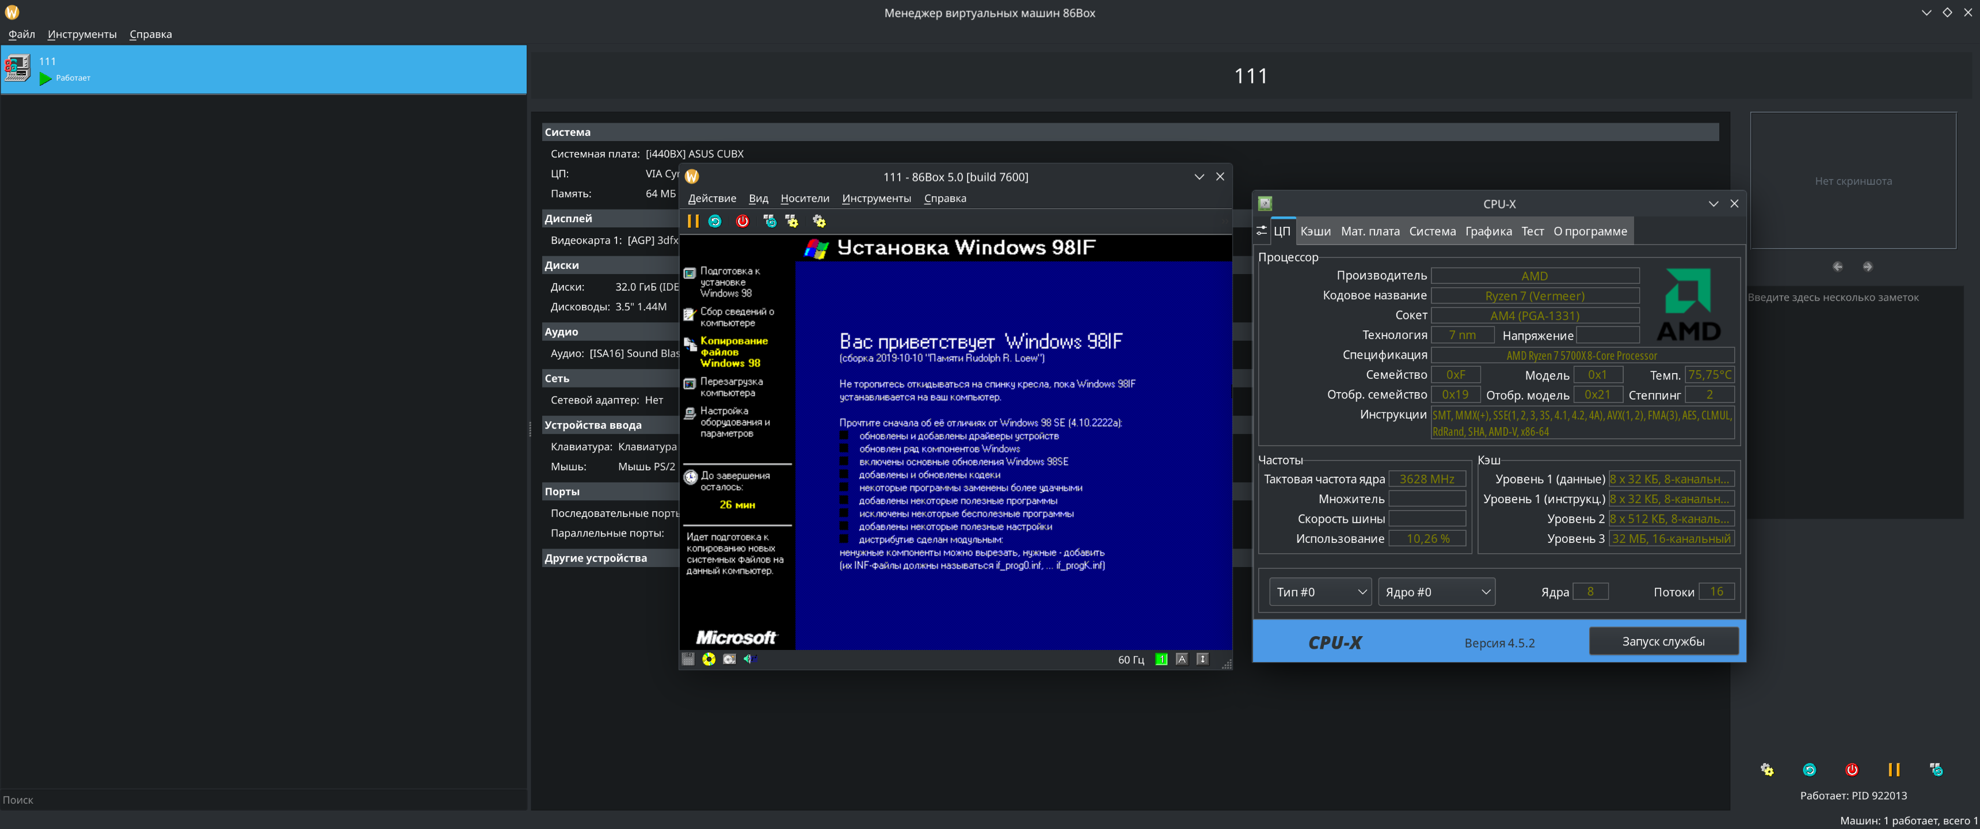
Task: Select VM '111' in the machine list
Action: pyautogui.click(x=263, y=69)
